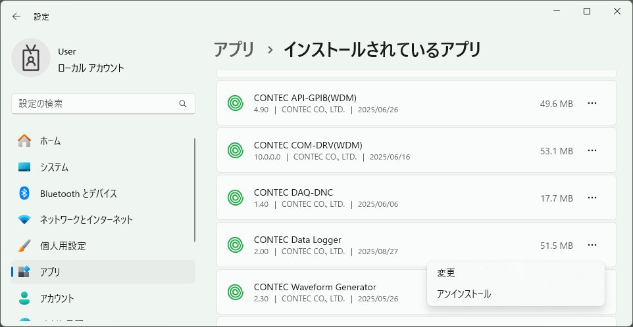Click the sidebar vertical scrollbar
Screen dimensions: 633x327
195,190
